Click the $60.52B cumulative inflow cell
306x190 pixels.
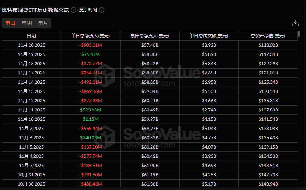(150, 138)
